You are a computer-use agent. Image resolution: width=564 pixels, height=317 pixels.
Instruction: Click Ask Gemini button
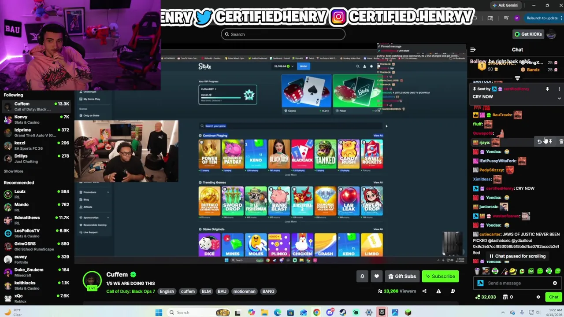point(506,5)
